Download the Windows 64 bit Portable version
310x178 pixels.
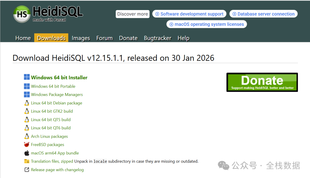(x=53, y=86)
